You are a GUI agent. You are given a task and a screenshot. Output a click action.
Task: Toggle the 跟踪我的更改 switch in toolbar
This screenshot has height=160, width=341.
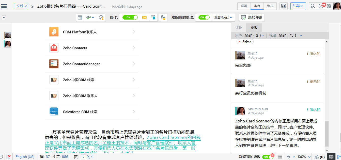tap(204, 18)
